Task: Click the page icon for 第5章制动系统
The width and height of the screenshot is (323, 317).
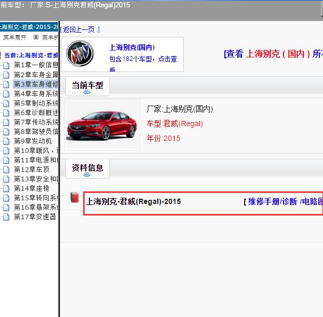Action: 6,104
